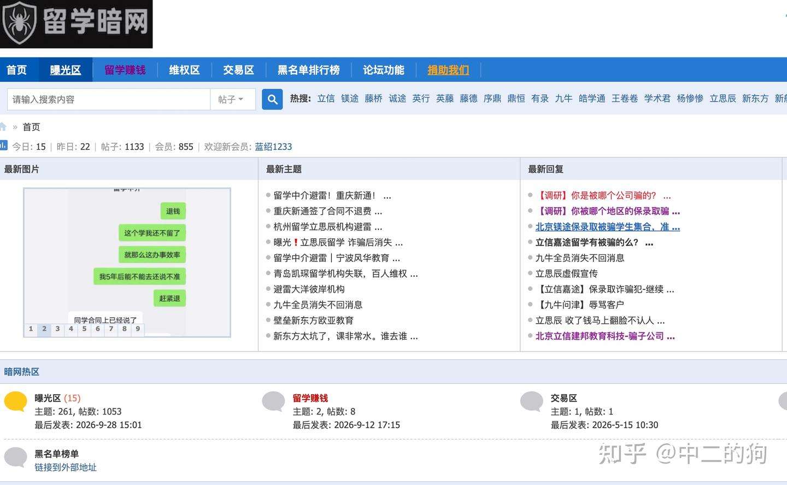Image resolution: width=787 pixels, height=485 pixels.
Task: Open reply 【调研】你是被哪个公司骗的?
Action: (603, 196)
